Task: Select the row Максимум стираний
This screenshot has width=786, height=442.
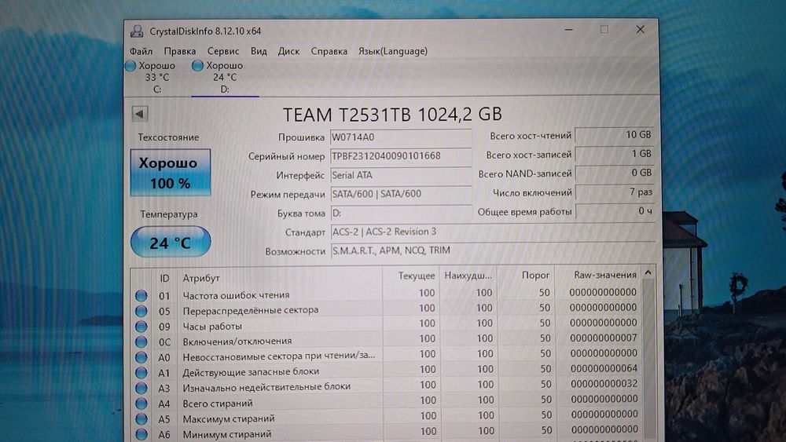Action: pyautogui.click(x=386, y=416)
